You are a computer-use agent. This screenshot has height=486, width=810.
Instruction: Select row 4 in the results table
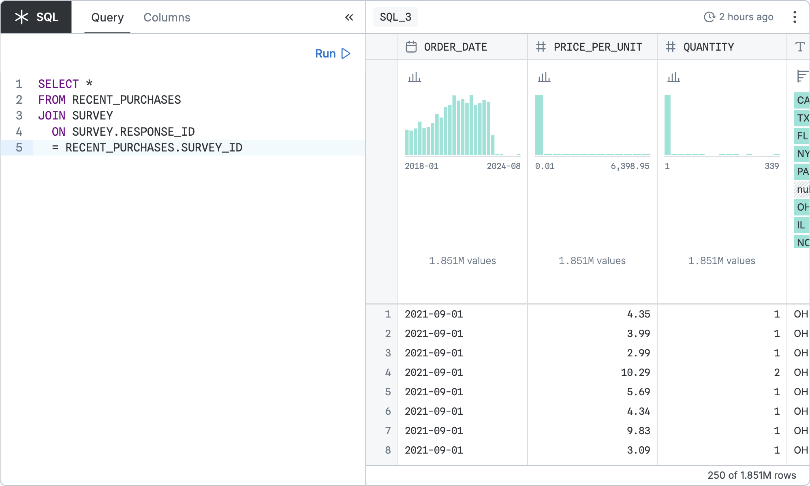[388, 372]
